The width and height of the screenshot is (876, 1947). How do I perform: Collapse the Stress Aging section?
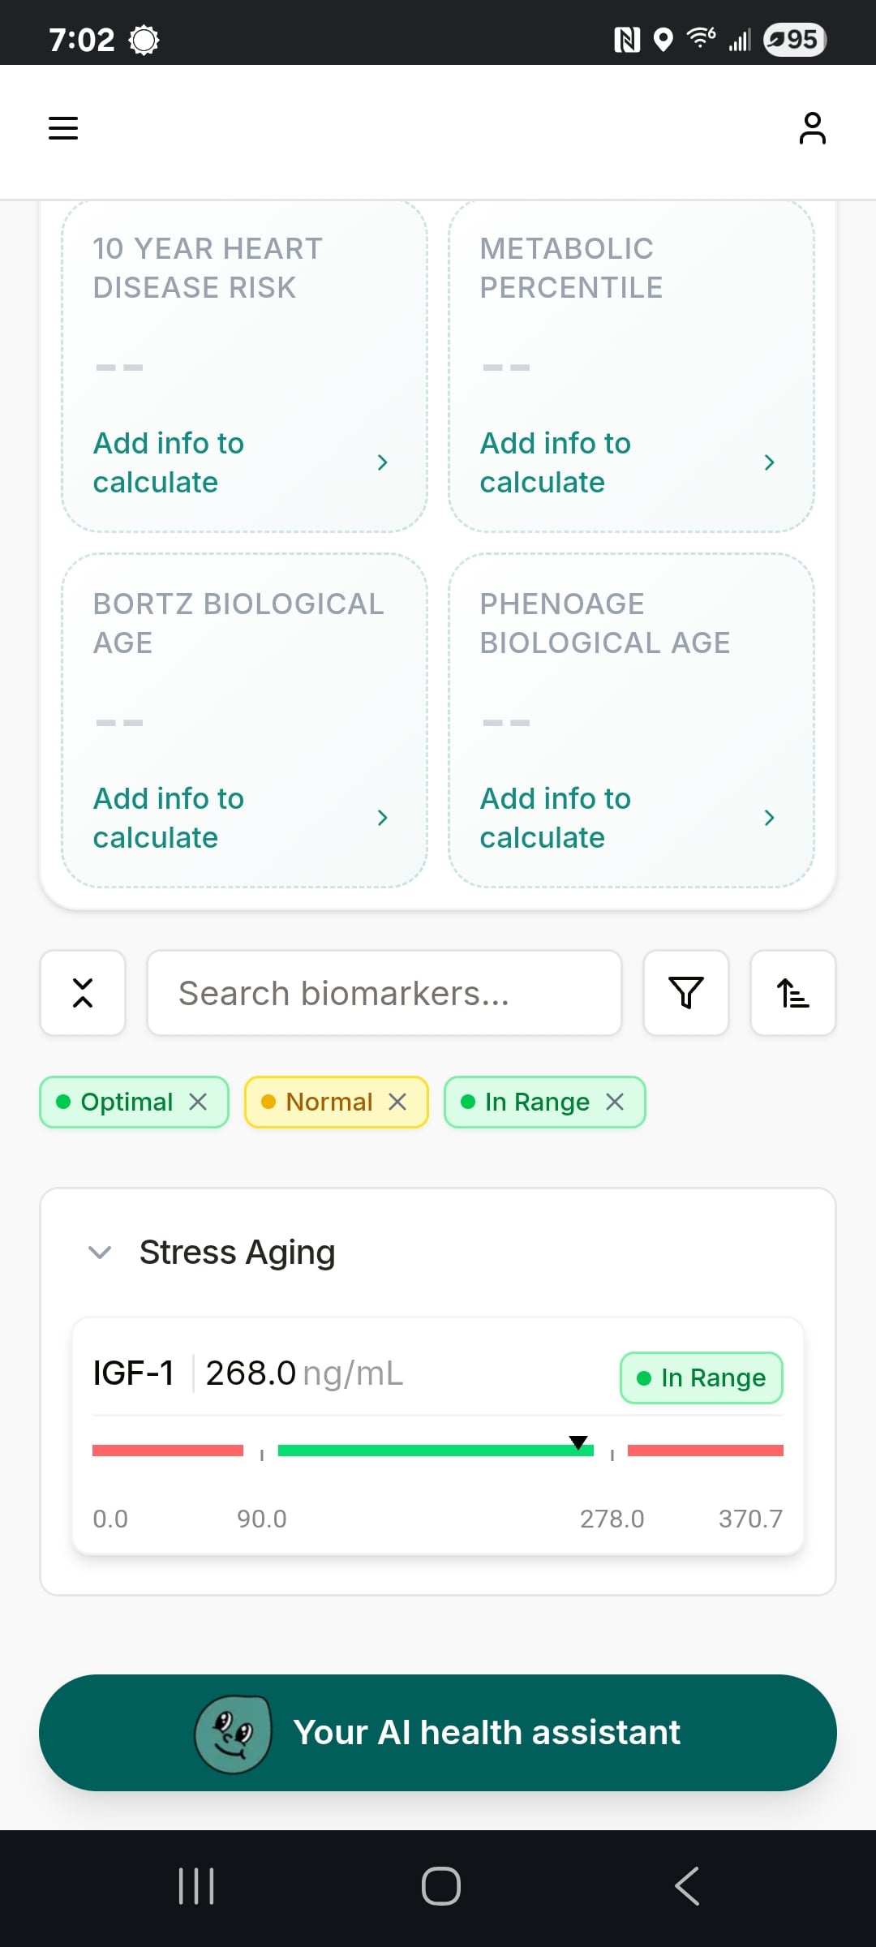coord(100,1253)
